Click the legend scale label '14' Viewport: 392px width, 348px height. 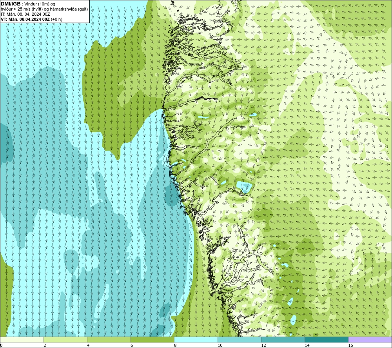307,346
